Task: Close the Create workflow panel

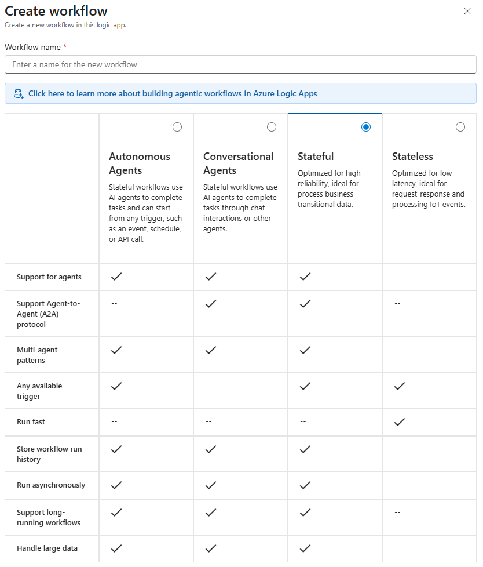Action: click(467, 11)
